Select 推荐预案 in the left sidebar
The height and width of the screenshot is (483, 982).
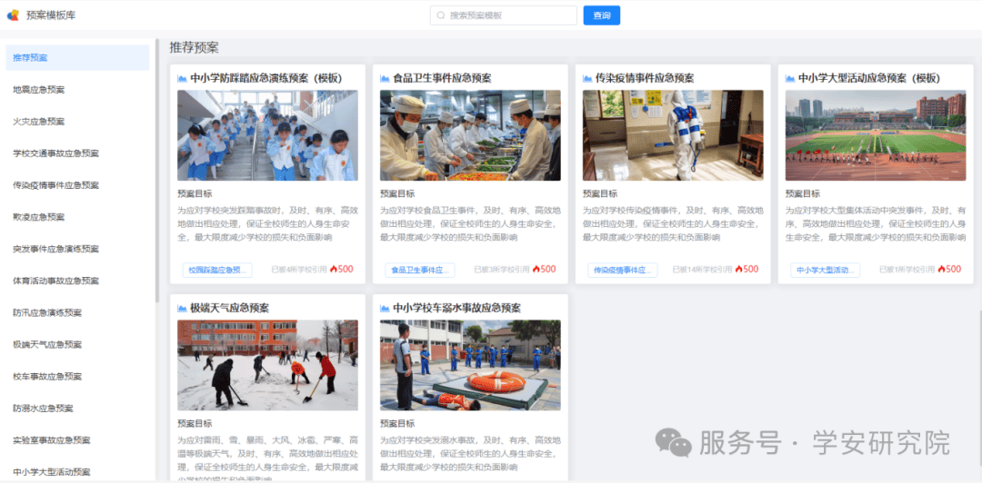[77, 58]
